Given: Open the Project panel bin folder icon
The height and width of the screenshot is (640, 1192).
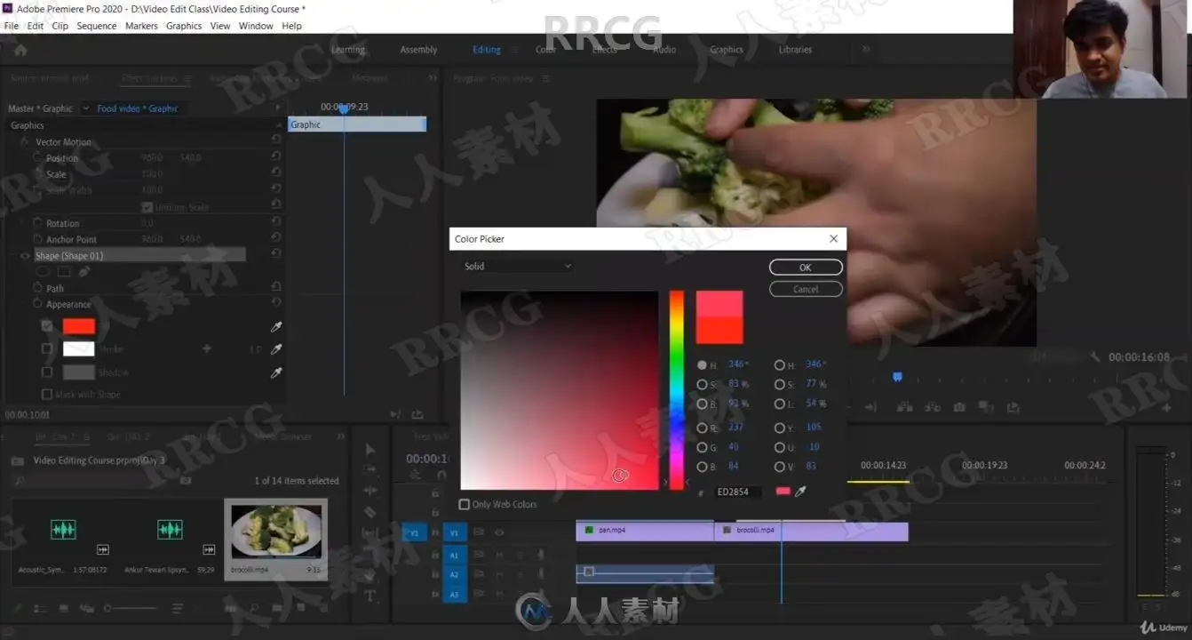Looking at the screenshot, I should (x=20, y=460).
